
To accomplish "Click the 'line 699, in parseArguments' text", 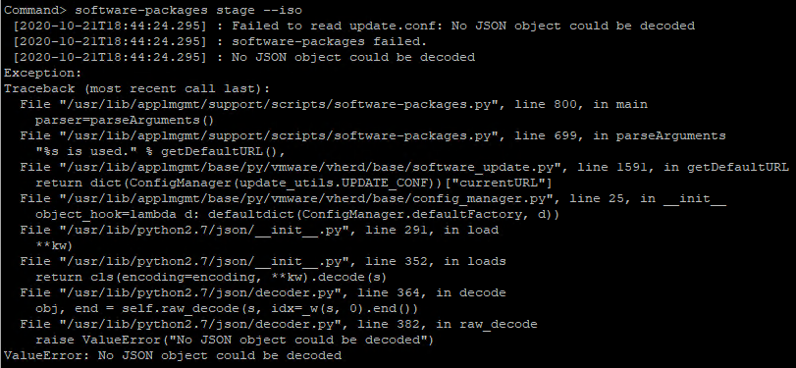I will click(620, 136).
